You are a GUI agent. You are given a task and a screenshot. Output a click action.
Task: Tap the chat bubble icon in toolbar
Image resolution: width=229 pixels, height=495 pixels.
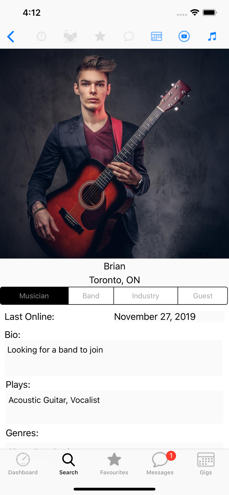129,36
